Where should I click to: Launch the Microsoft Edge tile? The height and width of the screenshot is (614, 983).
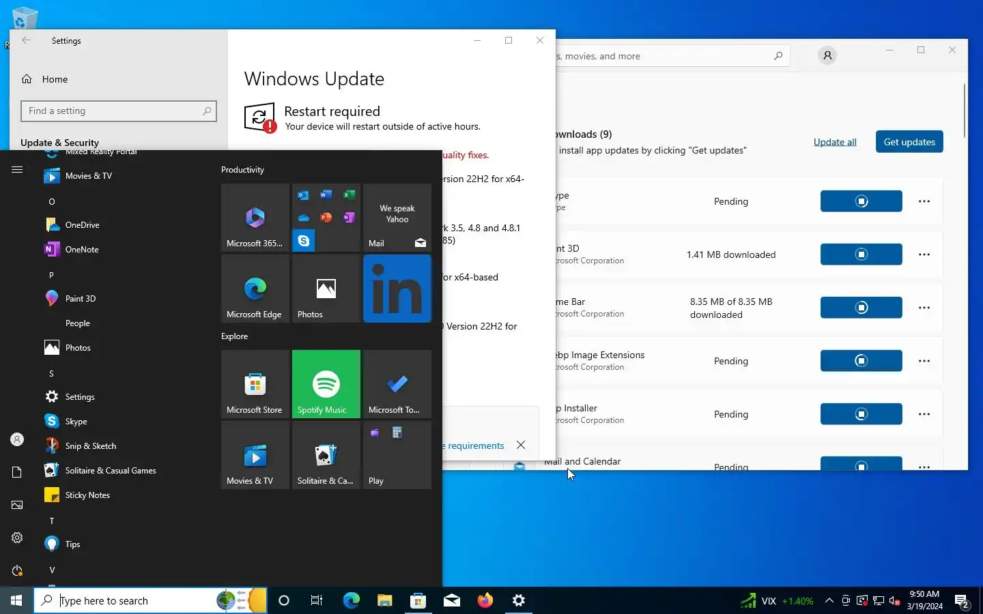point(255,289)
